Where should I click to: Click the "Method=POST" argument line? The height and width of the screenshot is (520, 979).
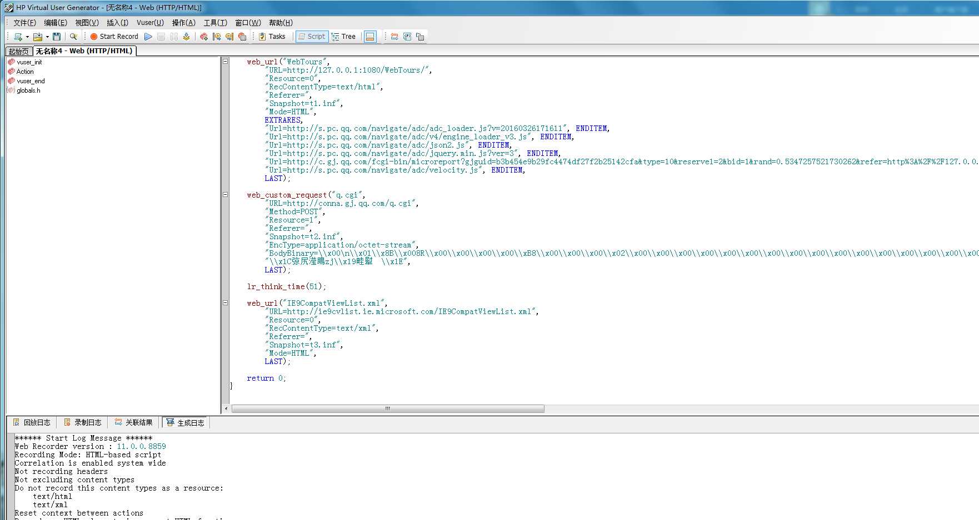pos(295,212)
